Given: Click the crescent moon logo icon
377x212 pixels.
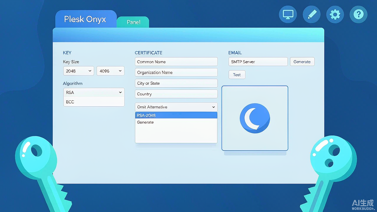Looking at the screenshot, I should coord(255,118).
